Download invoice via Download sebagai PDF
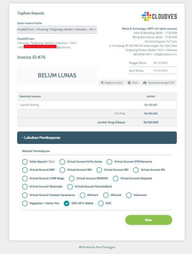This screenshot has height=254, width=192. [159, 82]
